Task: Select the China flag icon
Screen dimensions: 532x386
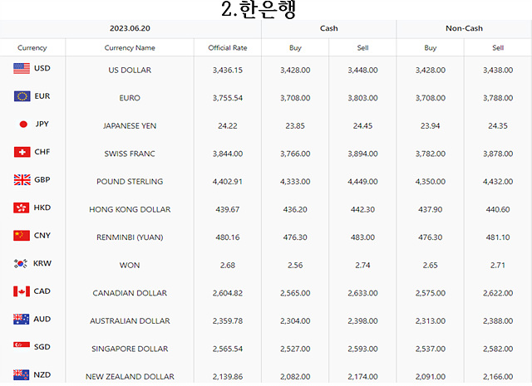Action: tap(22, 236)
